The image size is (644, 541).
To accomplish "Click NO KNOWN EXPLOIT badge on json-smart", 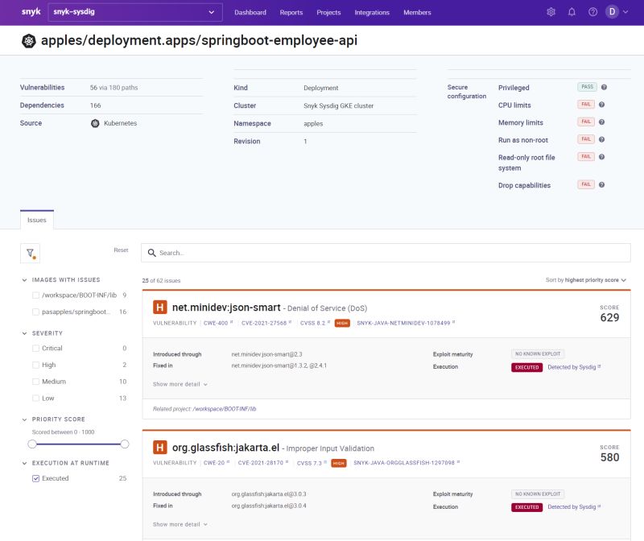I will click(538, 353).
